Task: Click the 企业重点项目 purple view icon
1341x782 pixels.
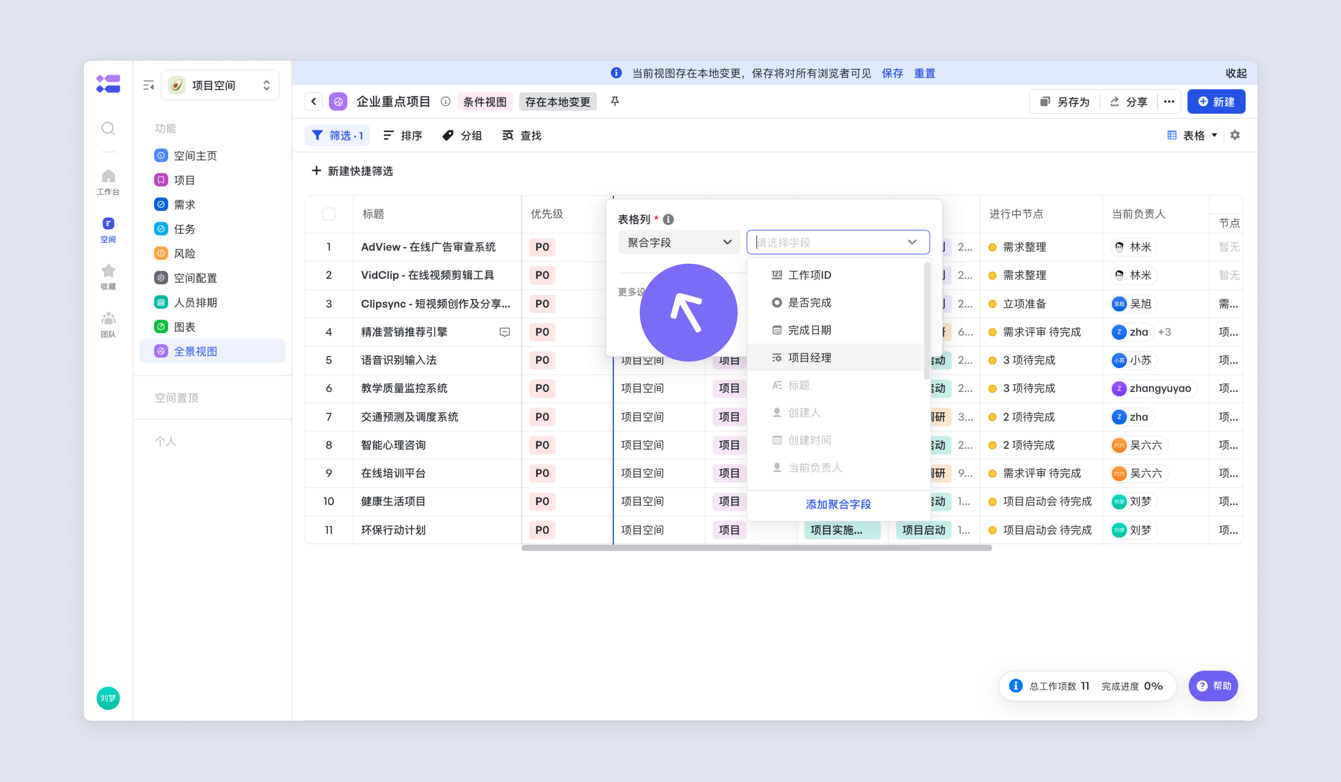Action: pos(338,101)
